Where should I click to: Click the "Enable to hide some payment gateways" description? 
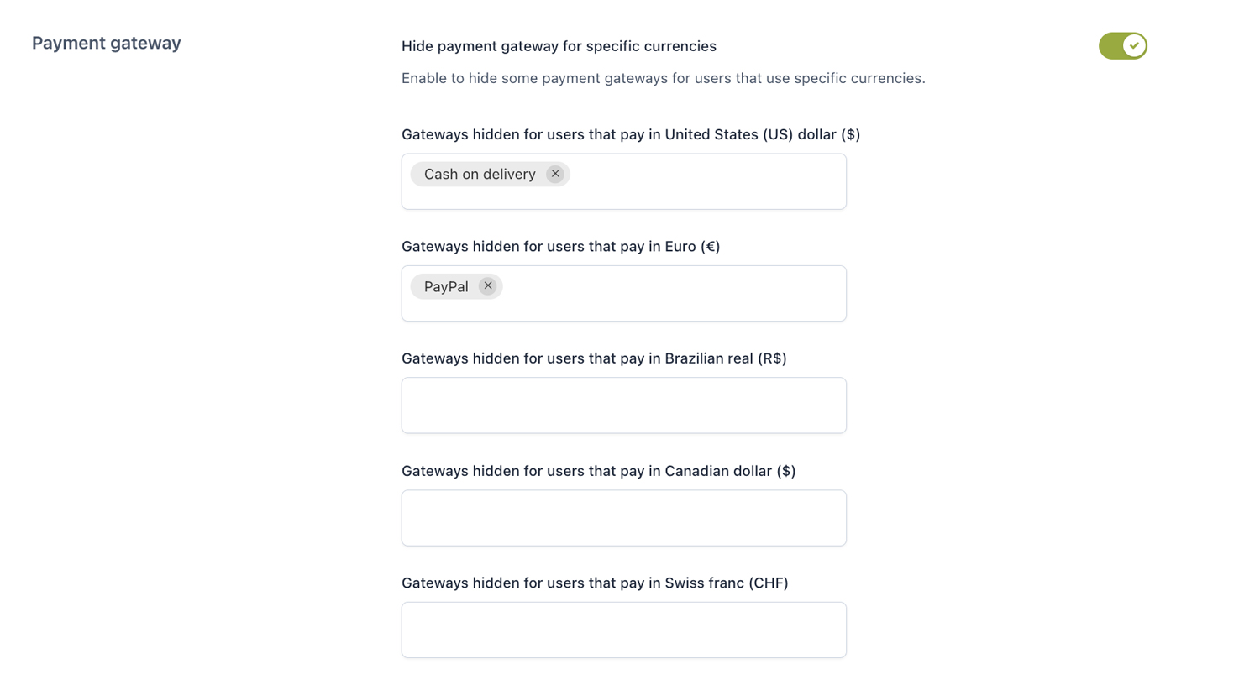point(663,79)
